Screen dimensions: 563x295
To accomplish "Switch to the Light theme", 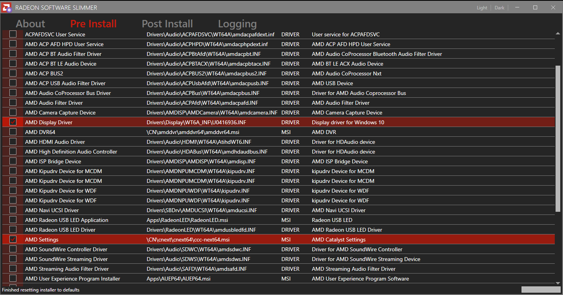I will 482,8.
